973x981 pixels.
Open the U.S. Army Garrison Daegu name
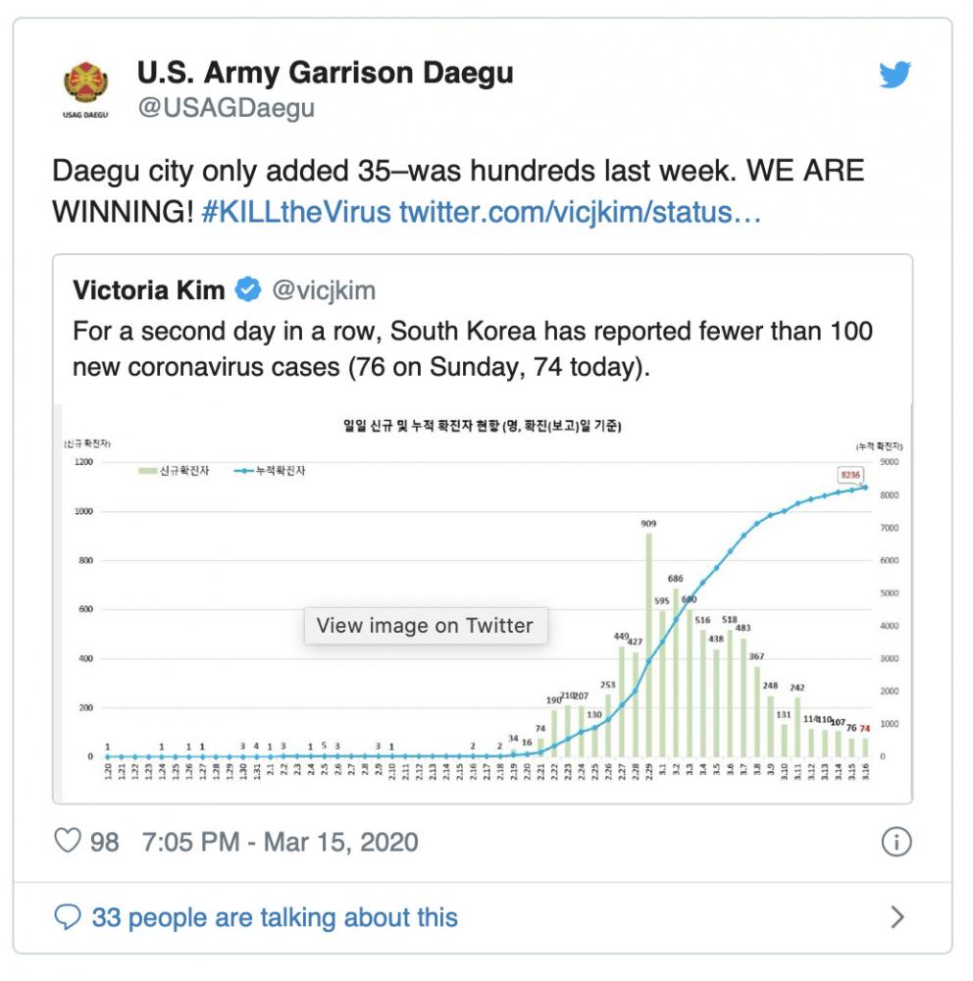(x=326, y=73)
